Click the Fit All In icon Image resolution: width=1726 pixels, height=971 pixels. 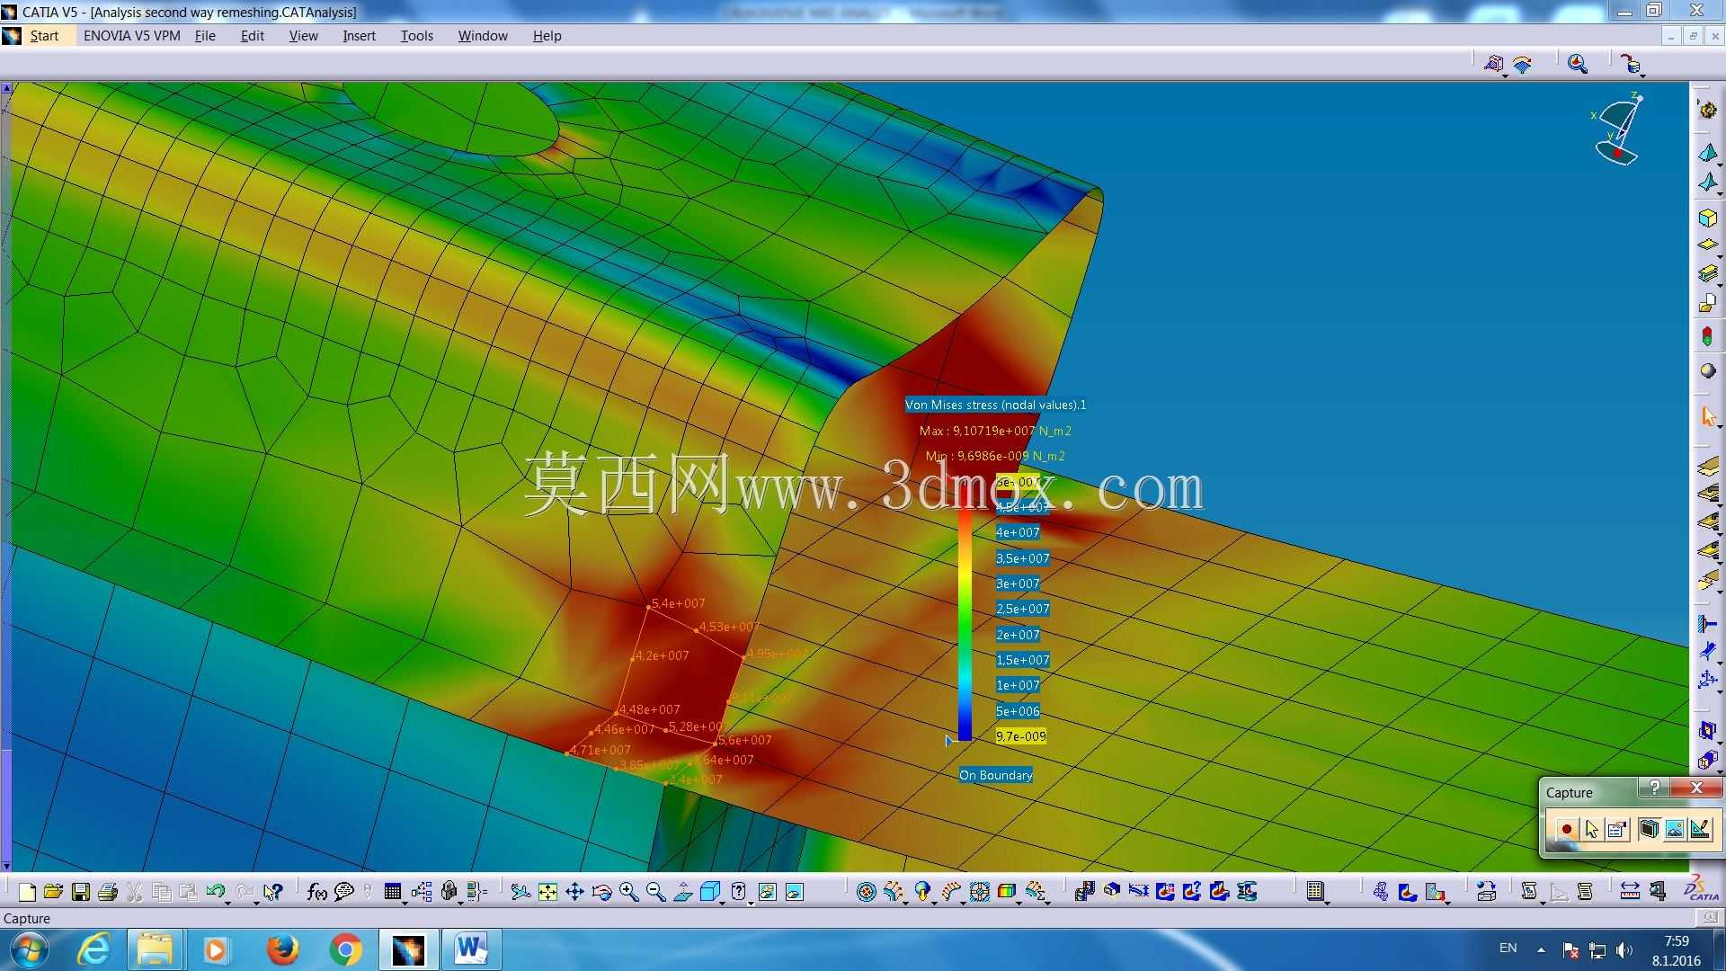point(547,892)
